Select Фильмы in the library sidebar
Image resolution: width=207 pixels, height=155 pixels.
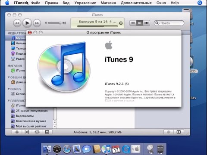16,43
